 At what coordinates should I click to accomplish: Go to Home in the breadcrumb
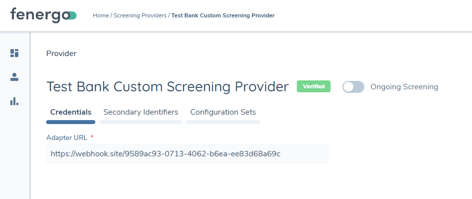click(x=100, y=15)
